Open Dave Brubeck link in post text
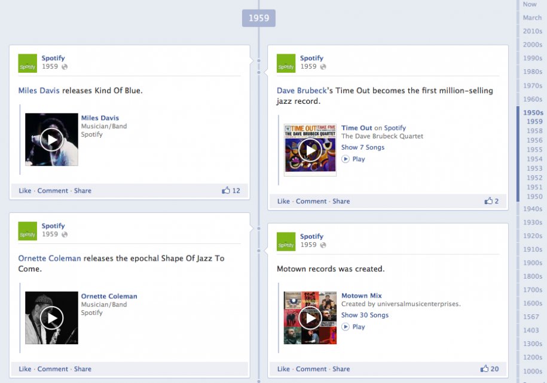Screen dimensions: 547x383 pos(302,91)
